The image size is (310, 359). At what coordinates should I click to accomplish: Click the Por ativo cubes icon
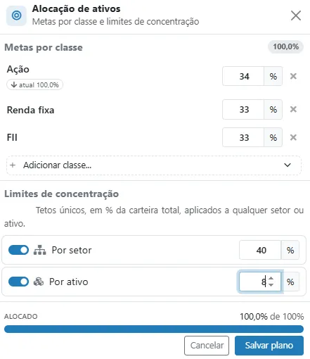[x=39, y=282]
